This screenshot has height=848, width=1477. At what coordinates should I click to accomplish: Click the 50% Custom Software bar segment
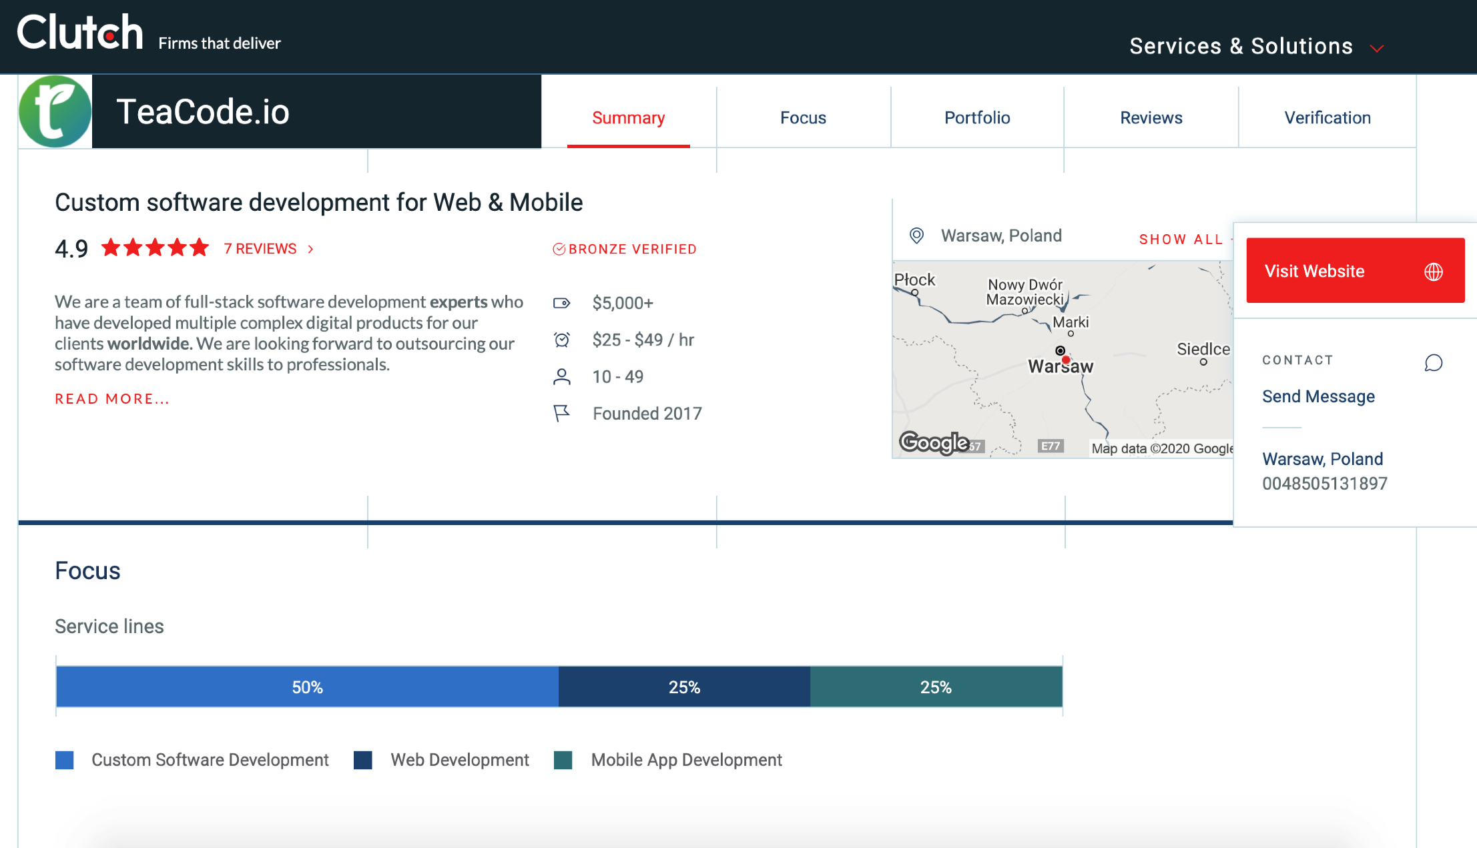(307, 687)
